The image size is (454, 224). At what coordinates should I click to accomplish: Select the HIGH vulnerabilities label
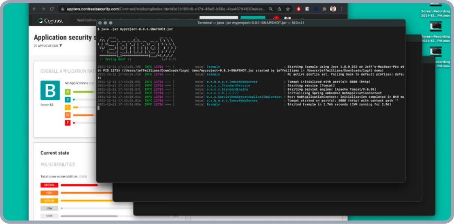point(49,193)
